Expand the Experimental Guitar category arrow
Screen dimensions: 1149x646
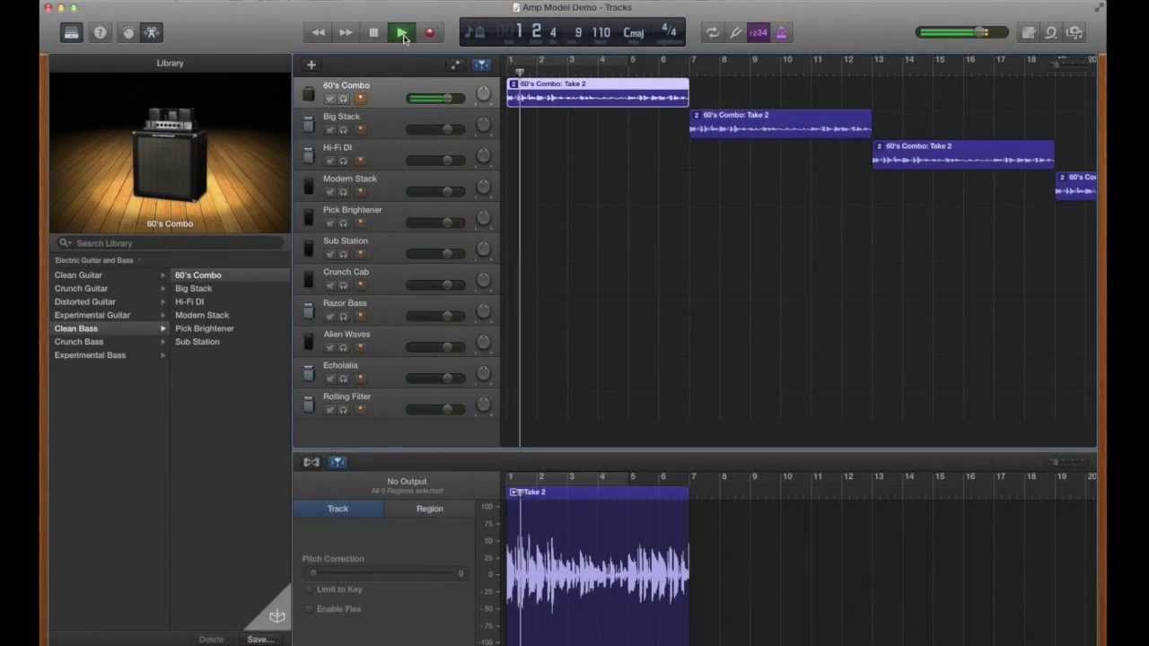[x=163, y=315]
